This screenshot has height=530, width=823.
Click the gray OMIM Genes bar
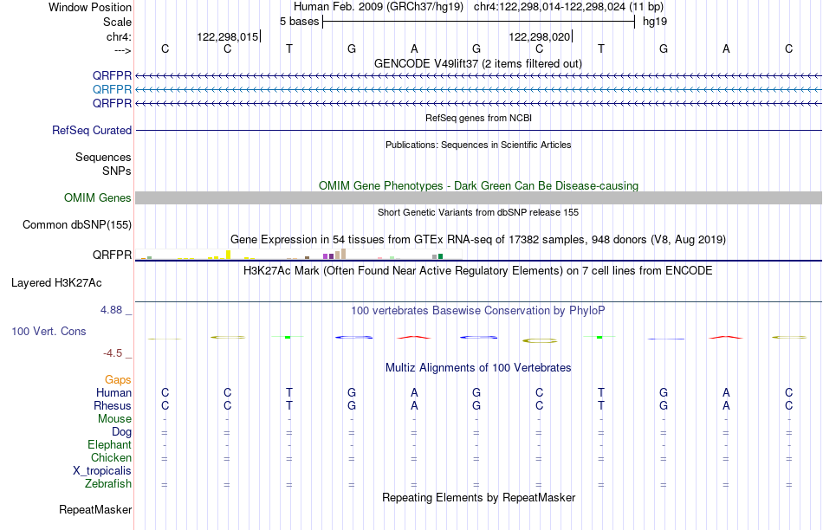tap(479, 197)
